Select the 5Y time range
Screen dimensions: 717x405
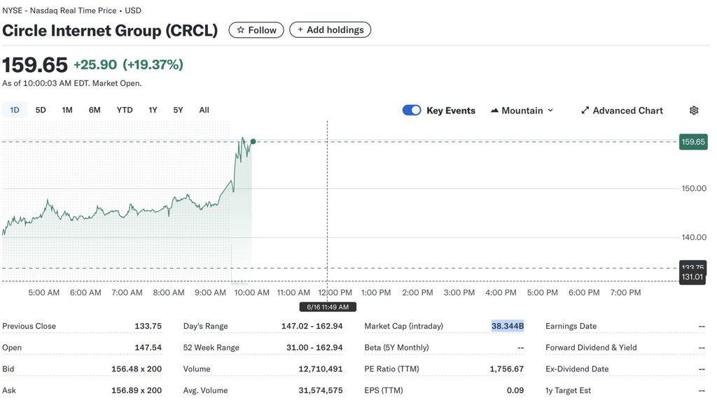pos(178,110)
